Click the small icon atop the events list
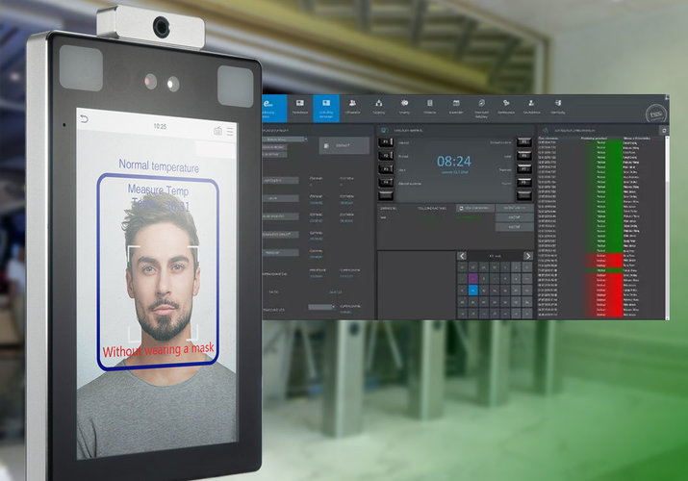This screenshot has height=481, width=688. click(546, 128)
